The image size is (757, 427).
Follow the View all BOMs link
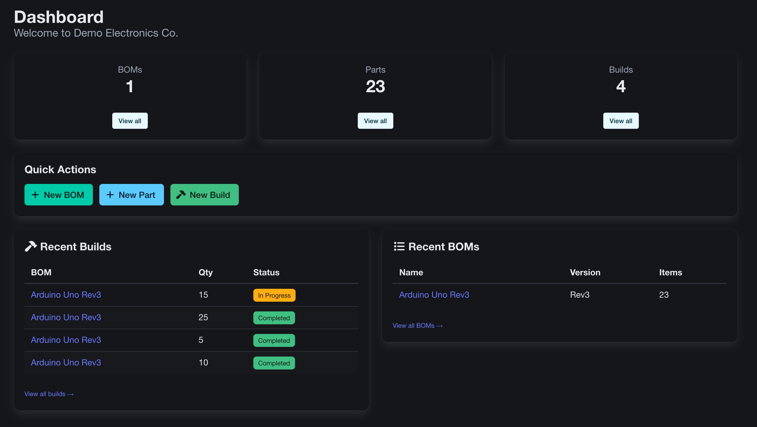point(418,325)
